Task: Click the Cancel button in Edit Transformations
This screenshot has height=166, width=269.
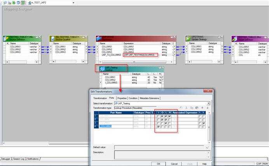Action: 174,164
